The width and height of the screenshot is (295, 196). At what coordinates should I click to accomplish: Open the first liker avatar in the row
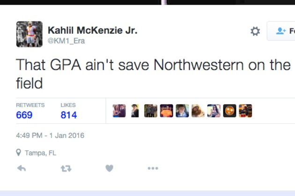point(119,111)
